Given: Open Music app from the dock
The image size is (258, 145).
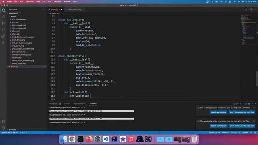Looking at the screenshot, I should (131, 139).
